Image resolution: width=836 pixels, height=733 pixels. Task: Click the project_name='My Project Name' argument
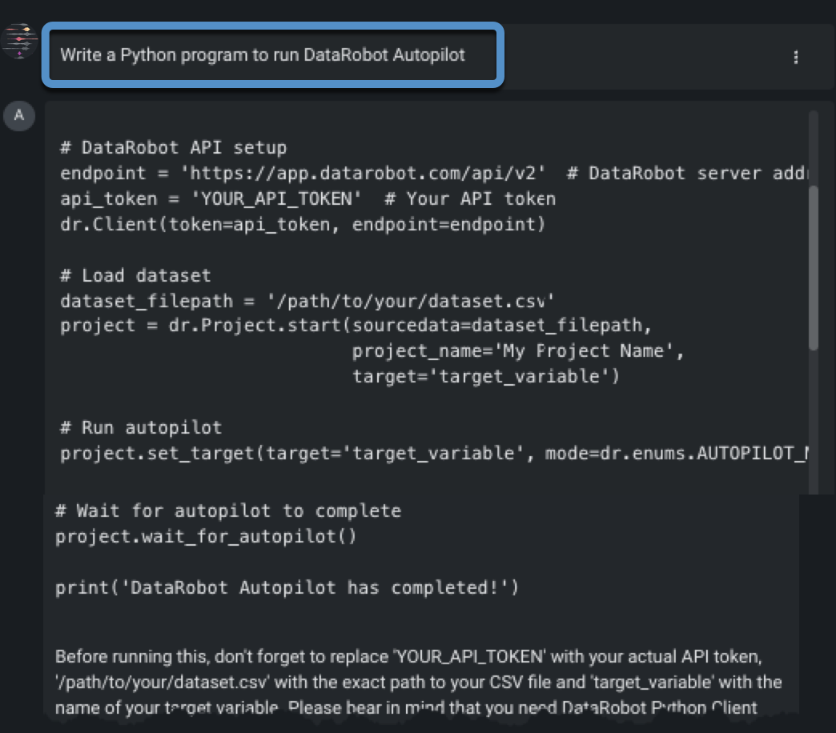(519, 350)
